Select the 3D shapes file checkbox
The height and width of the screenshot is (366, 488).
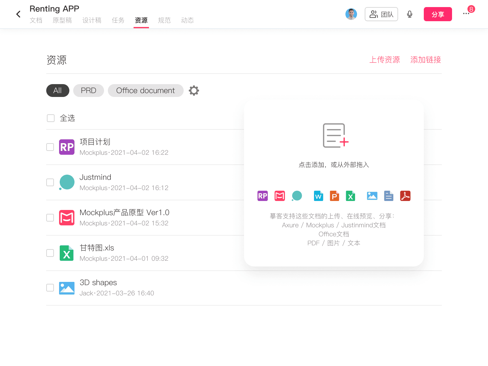[x=50, y=288]
